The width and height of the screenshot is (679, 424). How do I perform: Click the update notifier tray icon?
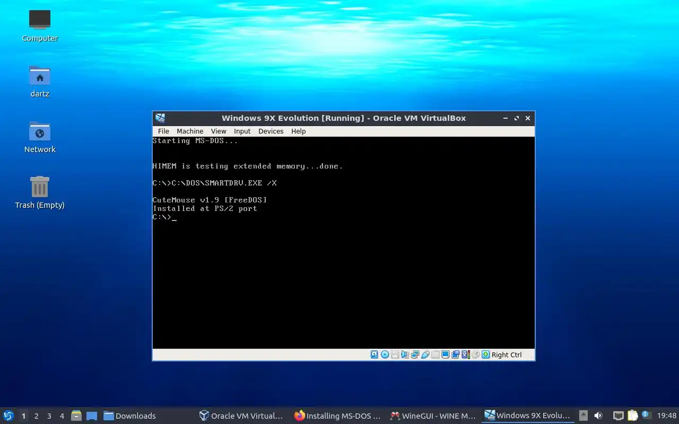646,415
